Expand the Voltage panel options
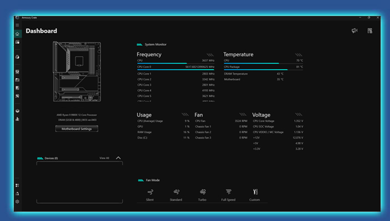The height and width of the screenshot is (221, 390). [299, 115]
